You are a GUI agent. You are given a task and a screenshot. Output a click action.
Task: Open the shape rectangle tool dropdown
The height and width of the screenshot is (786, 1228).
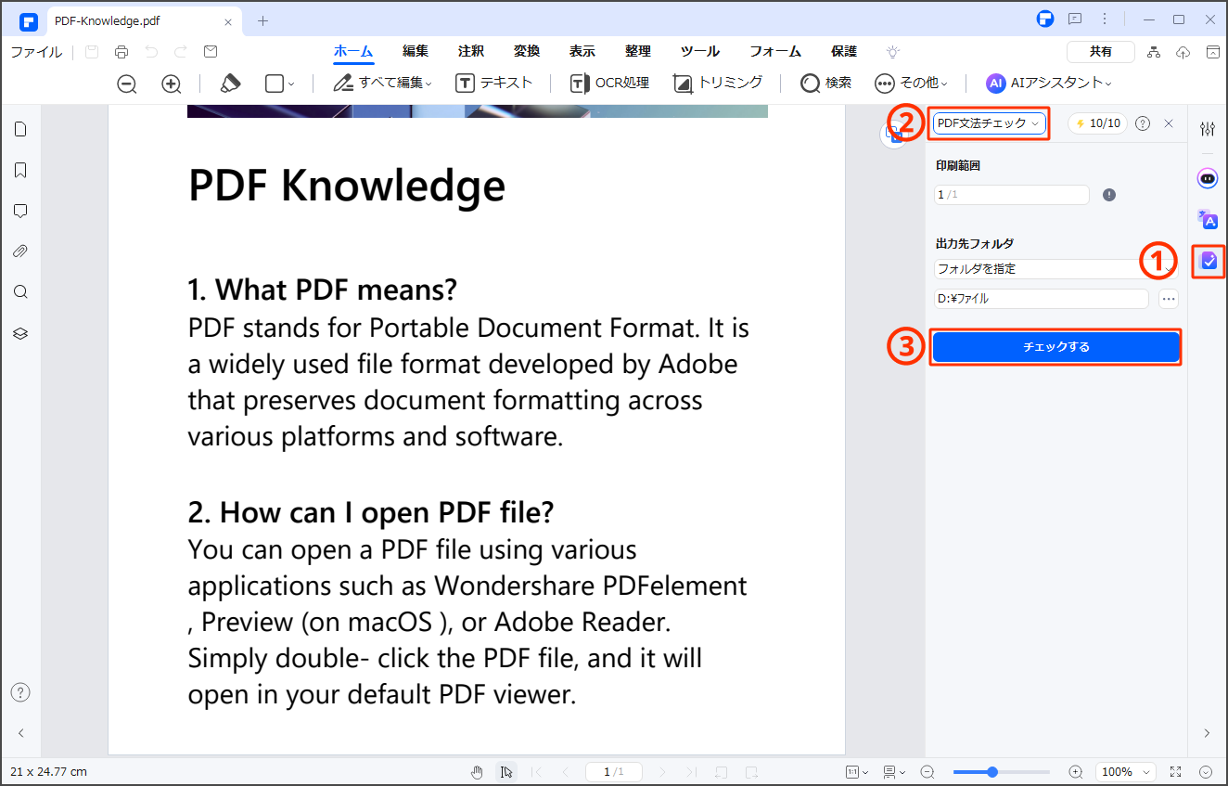[x=279, y=84]
